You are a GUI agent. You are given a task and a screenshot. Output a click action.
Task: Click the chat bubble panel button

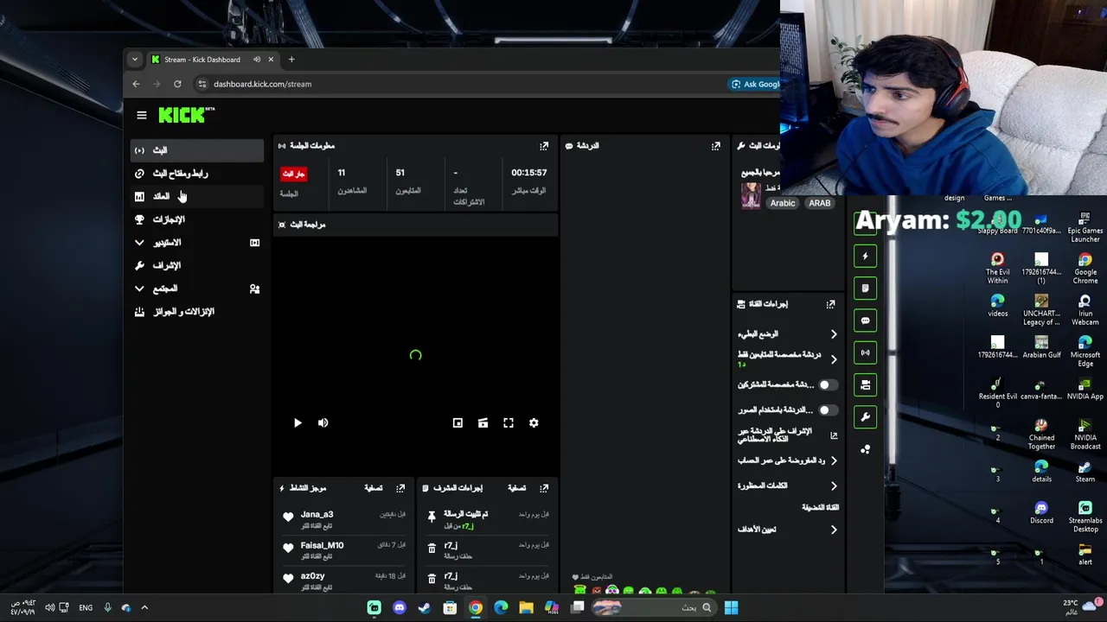(x=865, y=321)
